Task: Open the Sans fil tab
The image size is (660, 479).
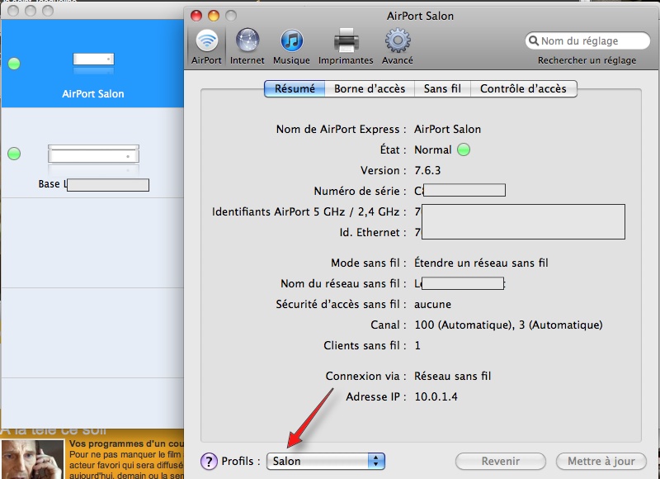Action: tap(442, 88)
